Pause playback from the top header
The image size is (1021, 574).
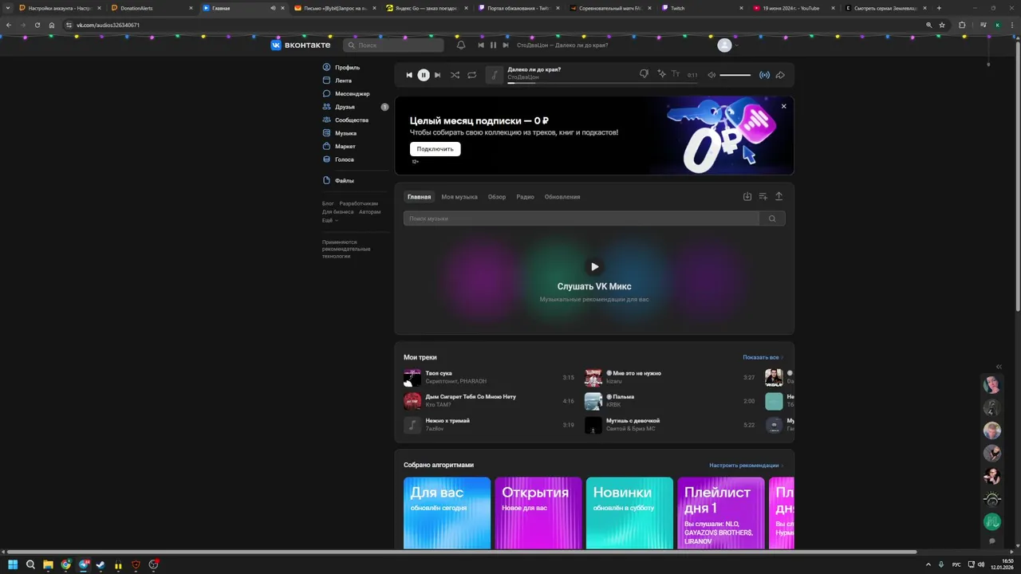click(493, 45)
